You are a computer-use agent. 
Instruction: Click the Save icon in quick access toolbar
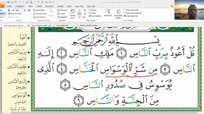tap(5, 2)
